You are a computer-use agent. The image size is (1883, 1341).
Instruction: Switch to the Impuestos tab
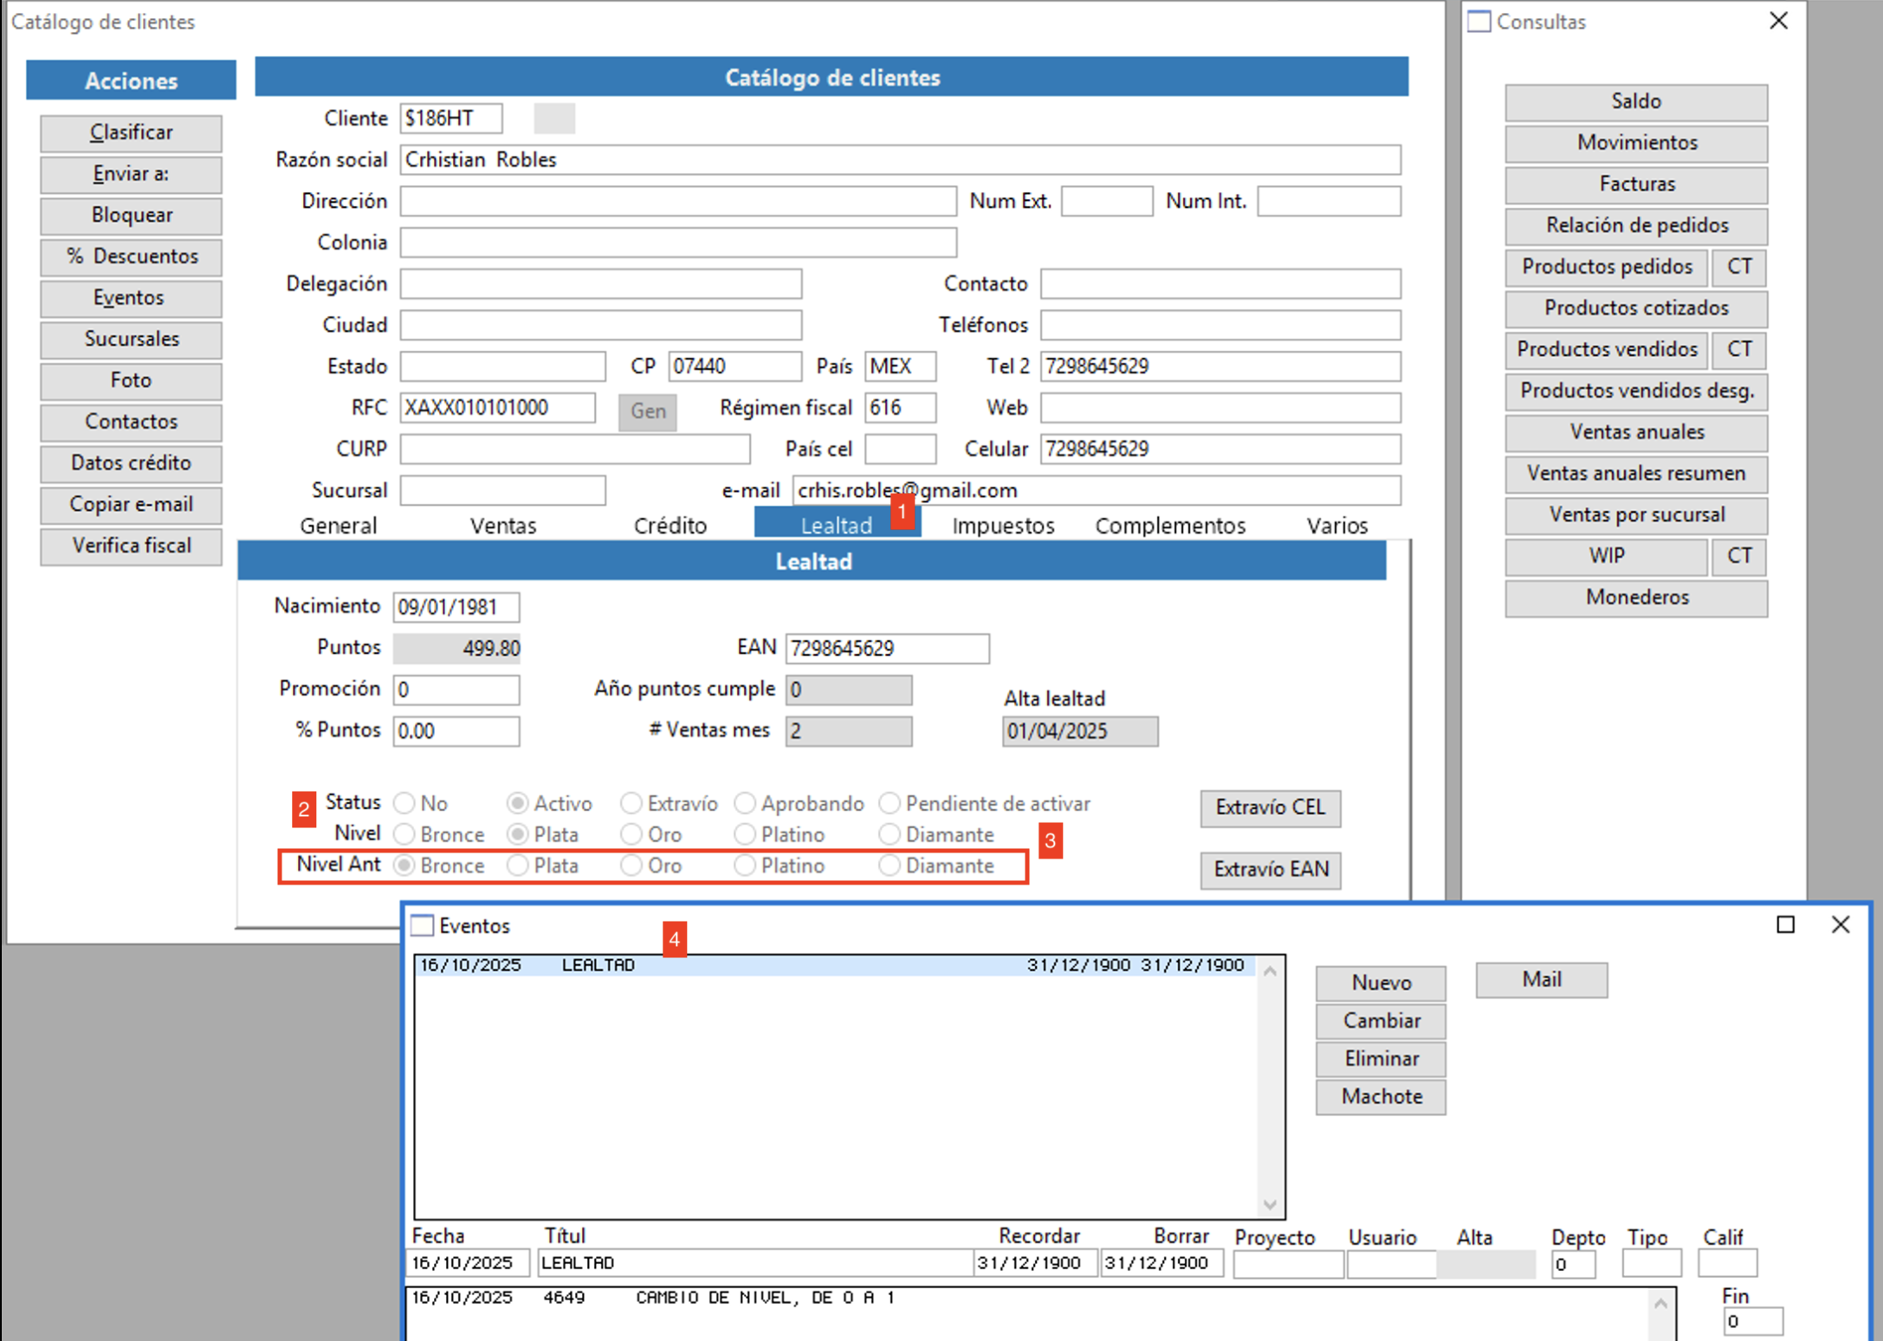point(1003,525)
